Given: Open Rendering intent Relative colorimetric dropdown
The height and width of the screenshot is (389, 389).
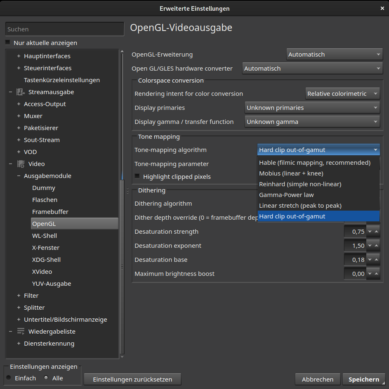Looking at the screenshot, I should (x=342, y=94).
